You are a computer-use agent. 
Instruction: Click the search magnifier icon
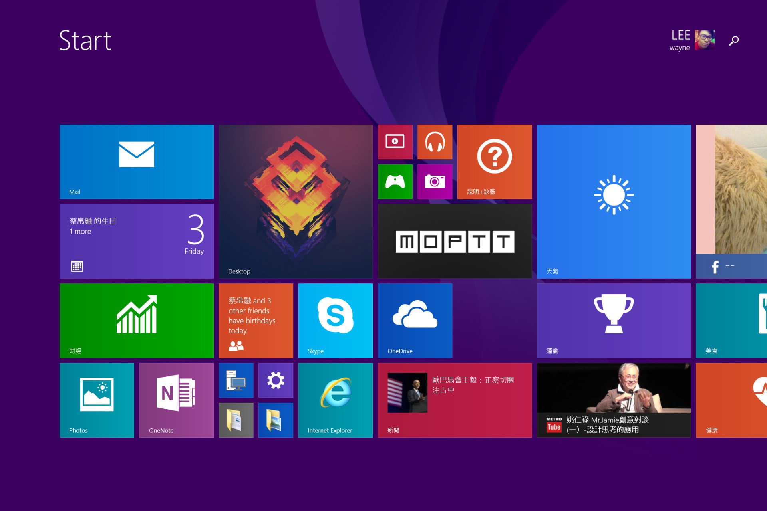click(734, 40)
